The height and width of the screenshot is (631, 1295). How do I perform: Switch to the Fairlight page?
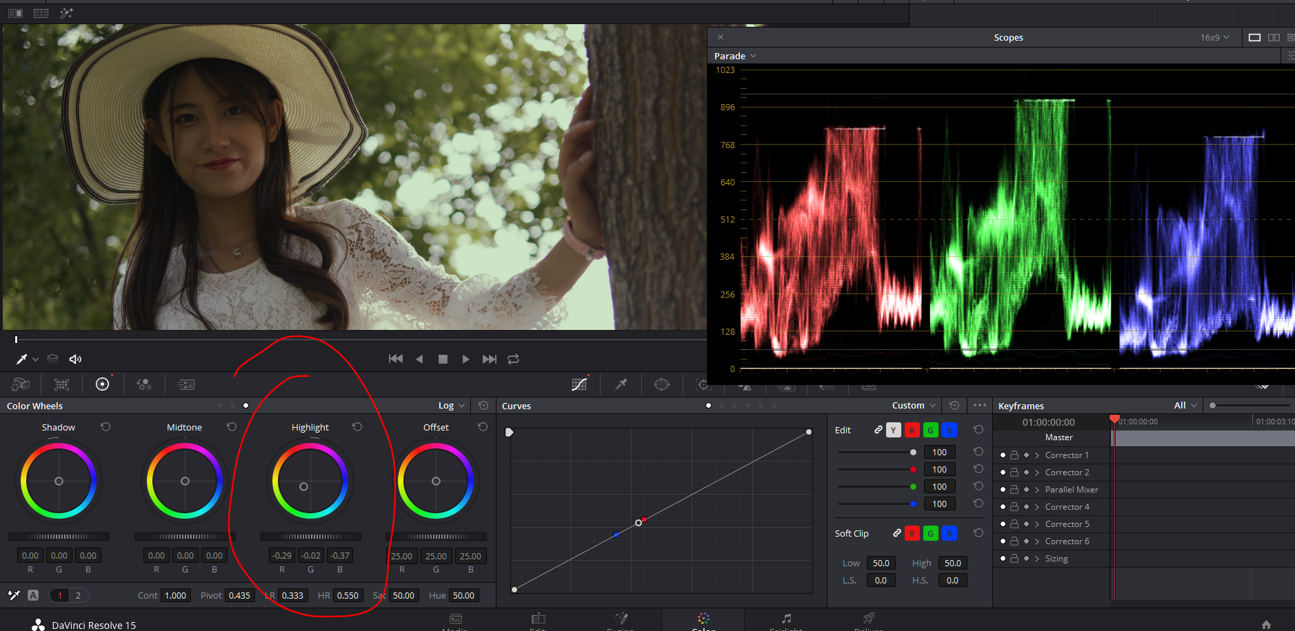[786, 621]
